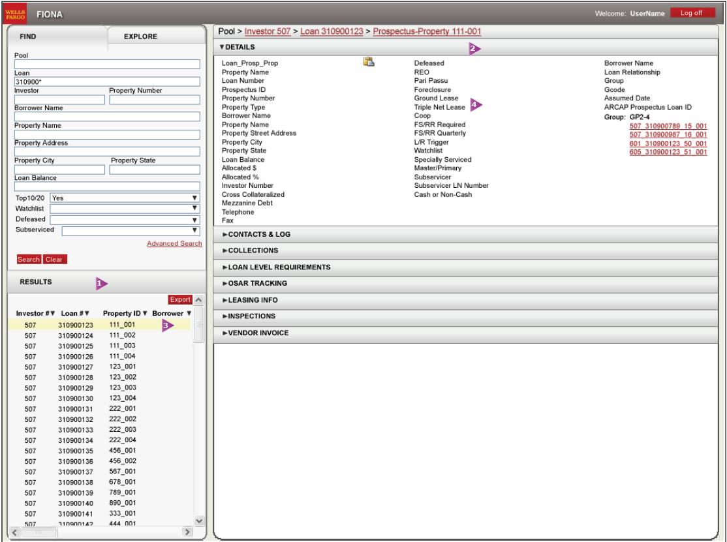Open group link 507_310900789_15_001

point(668,126)
